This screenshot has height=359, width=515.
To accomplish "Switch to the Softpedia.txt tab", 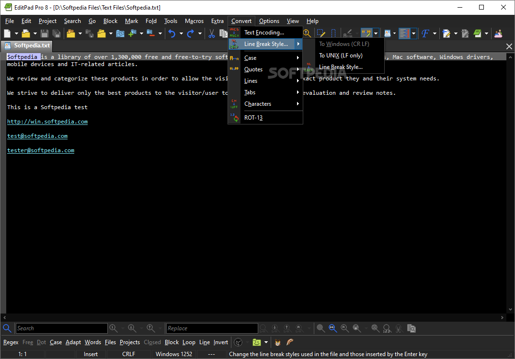I will [28, 45].
